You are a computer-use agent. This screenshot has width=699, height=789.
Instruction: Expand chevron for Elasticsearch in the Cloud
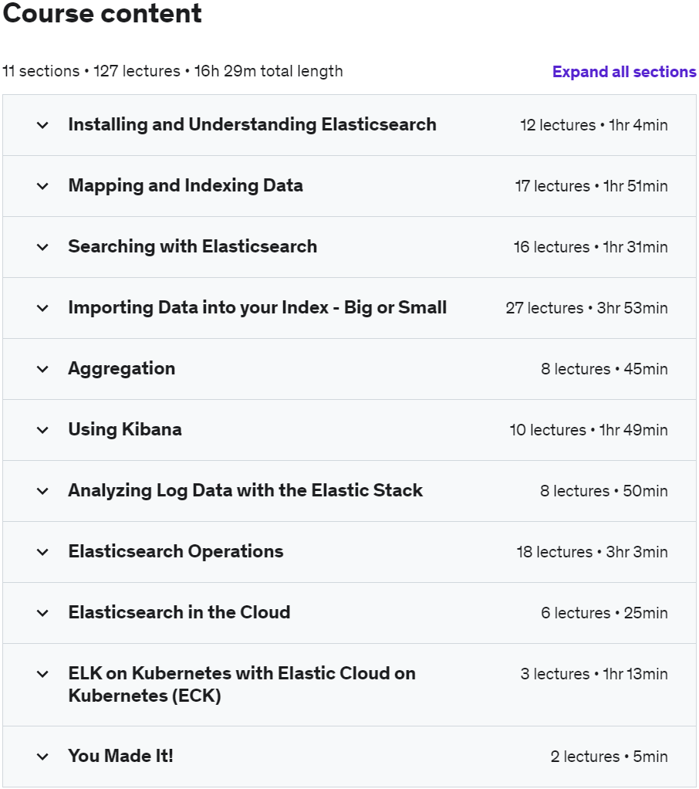[x=42, y=612]
